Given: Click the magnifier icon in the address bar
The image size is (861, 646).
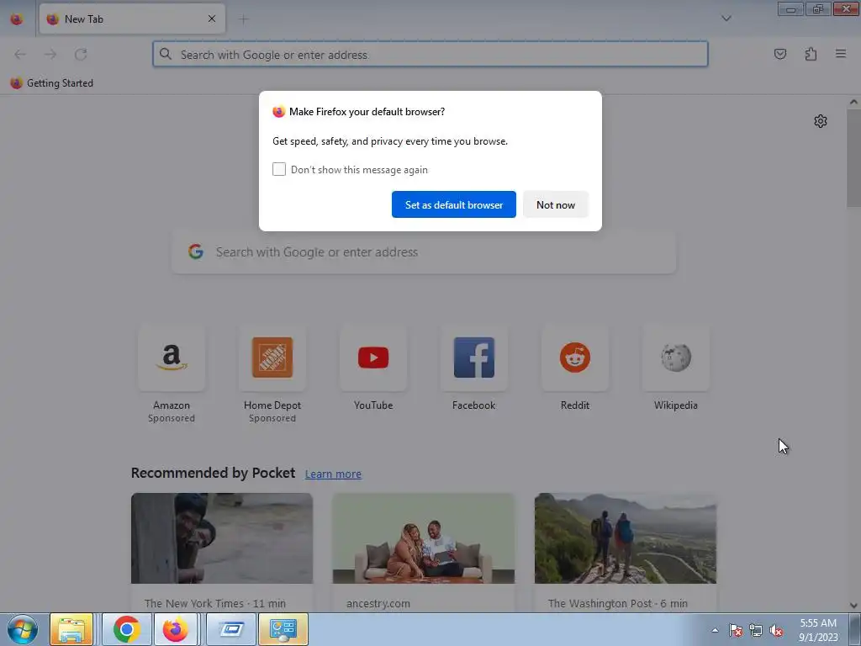Looking at the screenshot, I should (166, 54).
